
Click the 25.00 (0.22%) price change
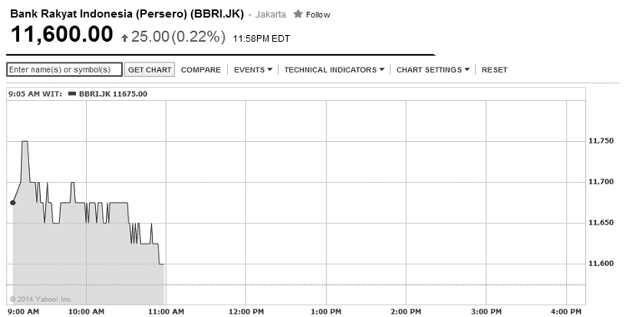[x=178, y=37]
